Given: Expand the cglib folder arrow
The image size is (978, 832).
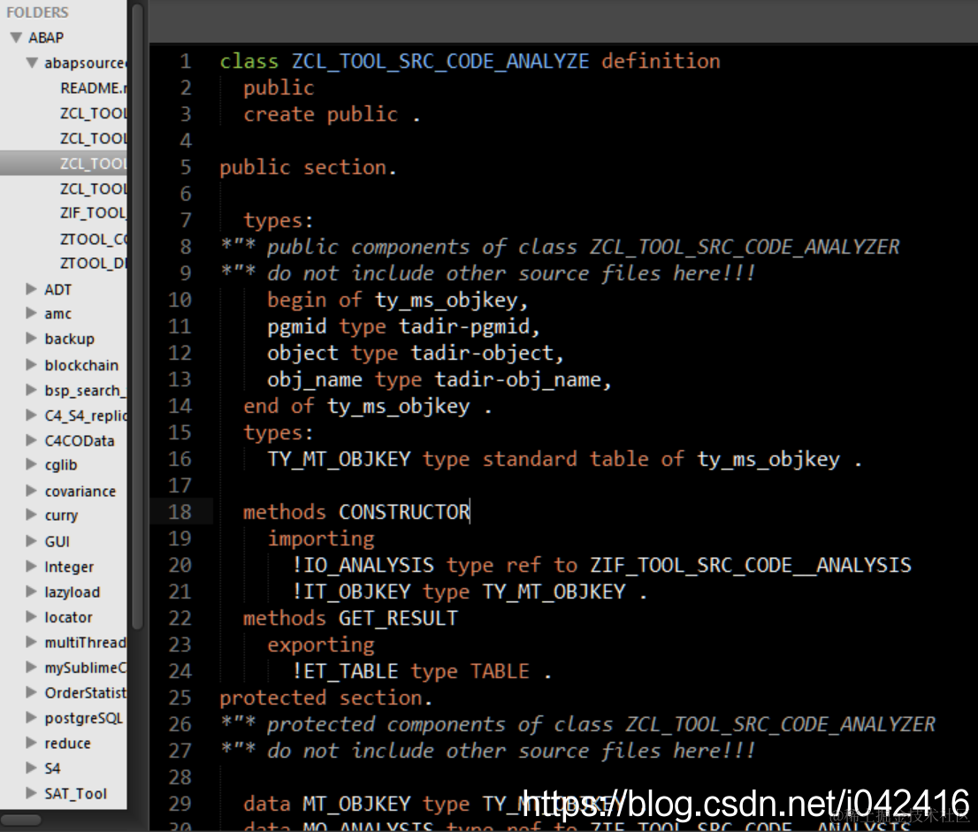Looking at the screenshot, I should tap(31, 465).
